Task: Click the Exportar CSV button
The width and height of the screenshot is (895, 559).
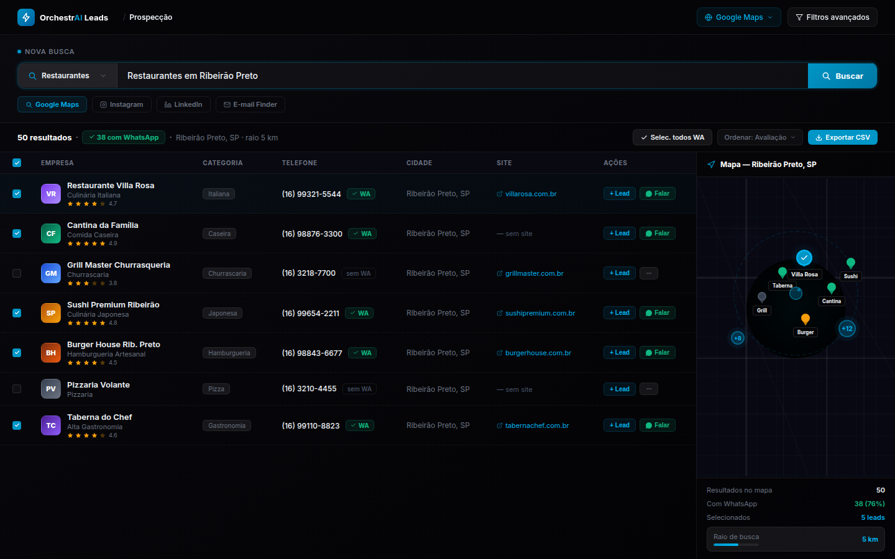Action: point(843,137)
